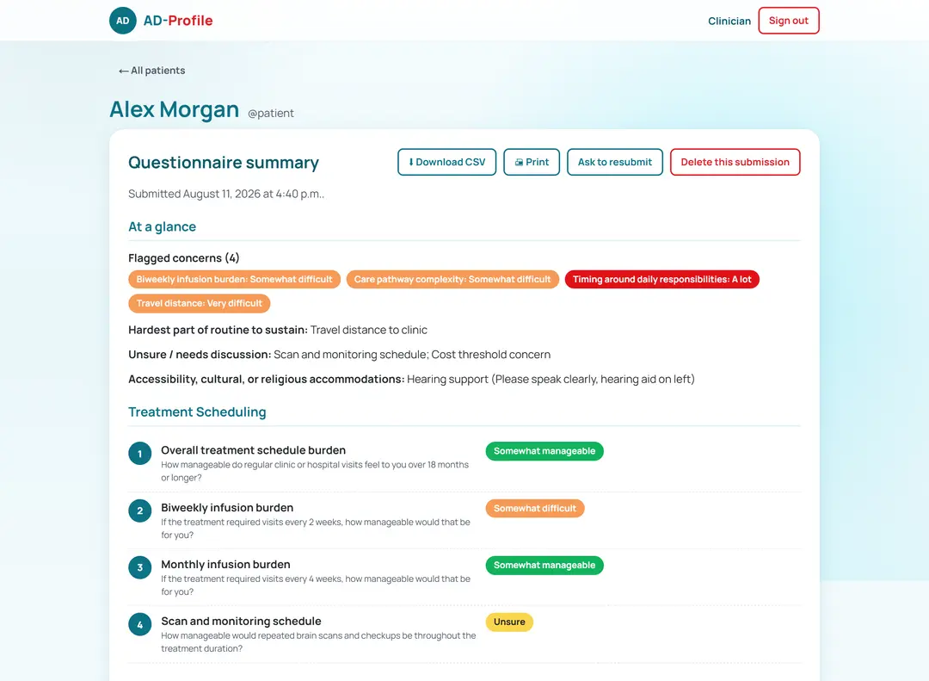Viewport: 929px width, 681px height.
Task: Click the 'At a glance' section heading
Action: pos(163,226)
